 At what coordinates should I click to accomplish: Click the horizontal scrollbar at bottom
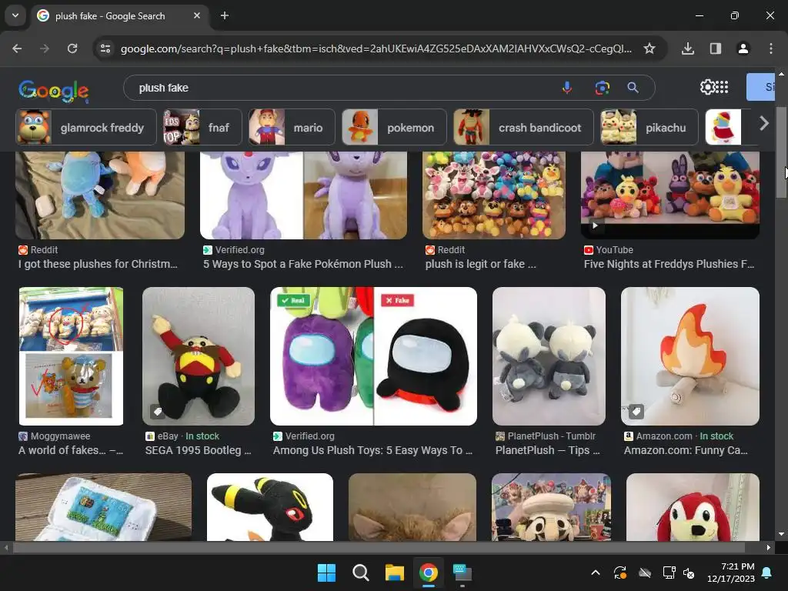click(380, 547)
